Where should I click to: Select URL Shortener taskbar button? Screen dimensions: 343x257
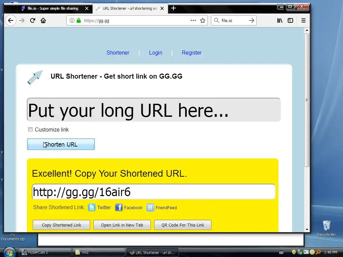[x=152, y=252]
